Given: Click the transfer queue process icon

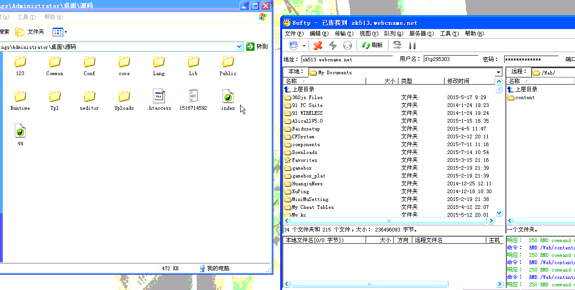Looking at the screenshot, I should tap(397, 45).
